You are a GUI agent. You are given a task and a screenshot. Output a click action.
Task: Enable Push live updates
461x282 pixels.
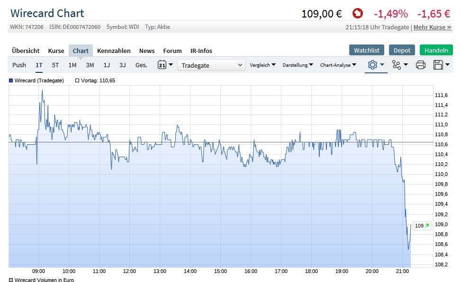[x=19, y=65]
